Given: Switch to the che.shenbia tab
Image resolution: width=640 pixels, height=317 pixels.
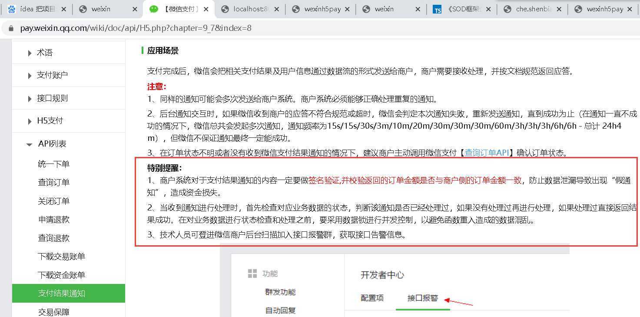Looking at the screenshot, I should (533, 9).
